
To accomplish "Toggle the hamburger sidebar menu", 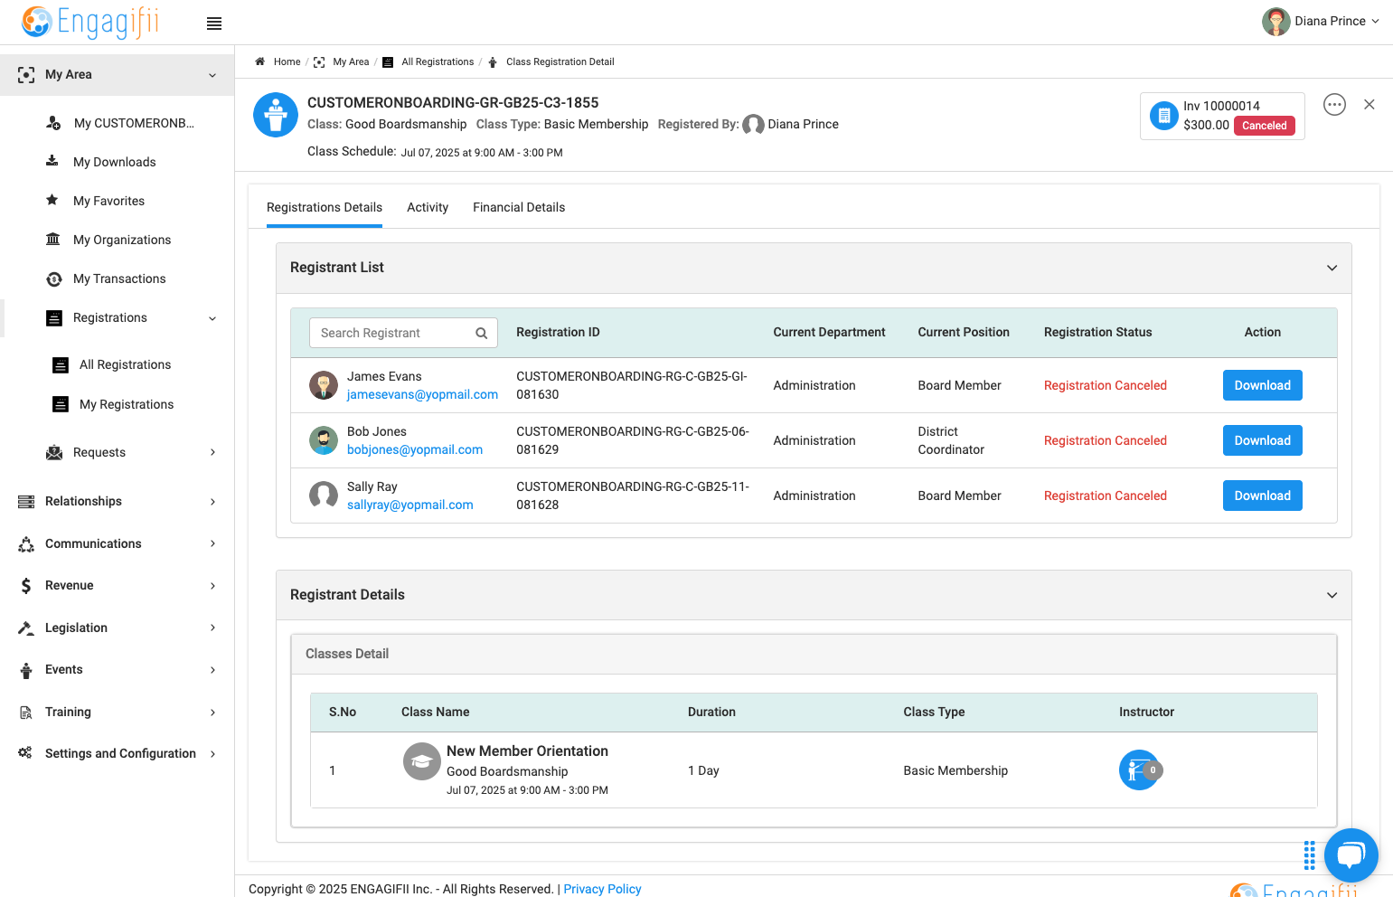I will (x=214, y=24).
